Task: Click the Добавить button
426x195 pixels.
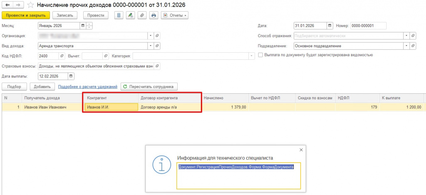Action: click(42, 87)
